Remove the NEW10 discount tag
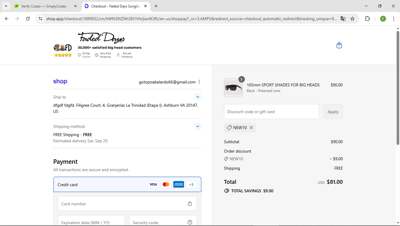The height and width of the screenshot is (226, 400). [251, 128]
